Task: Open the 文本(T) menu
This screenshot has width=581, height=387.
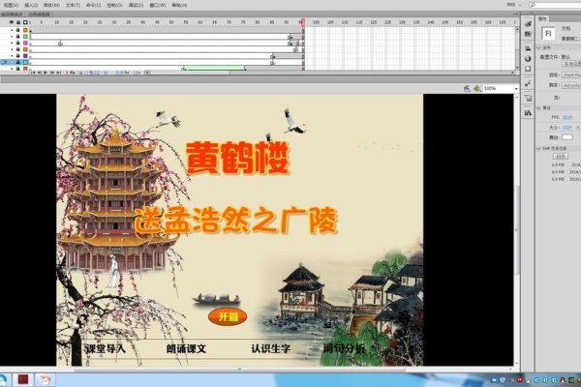Action: coord(73,5)
